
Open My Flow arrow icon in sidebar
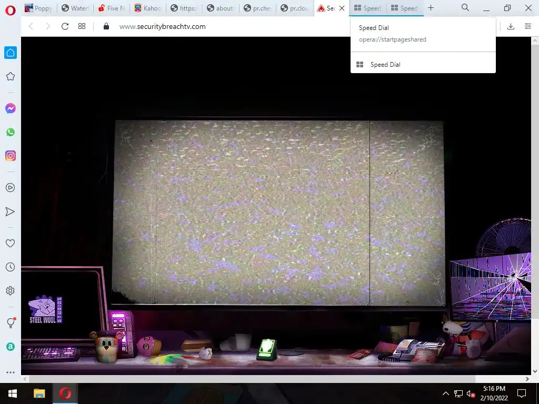[11, 211]
